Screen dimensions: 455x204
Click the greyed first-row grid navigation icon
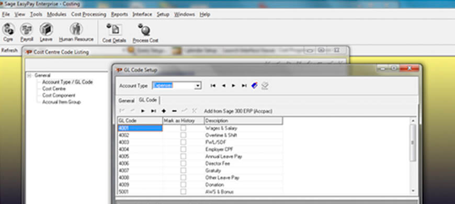click(x=122, y=111)
